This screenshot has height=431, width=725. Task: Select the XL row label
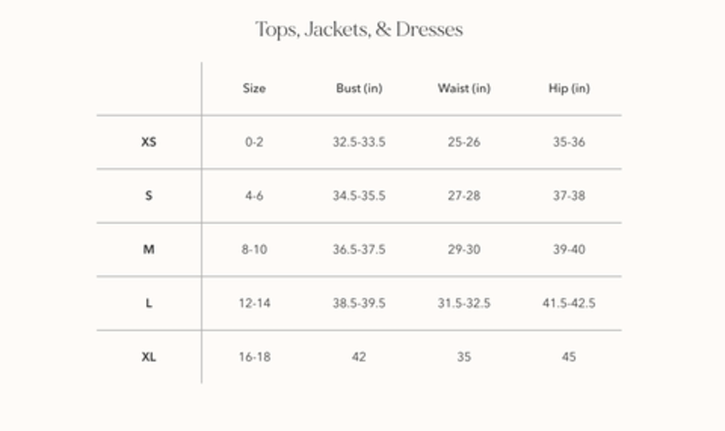148,356
